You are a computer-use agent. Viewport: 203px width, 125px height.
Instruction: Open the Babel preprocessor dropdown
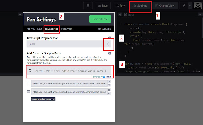pyautogui.click(x=69, y=44)
